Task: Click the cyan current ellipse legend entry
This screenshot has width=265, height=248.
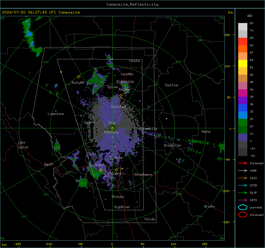Action: point(250,207)
